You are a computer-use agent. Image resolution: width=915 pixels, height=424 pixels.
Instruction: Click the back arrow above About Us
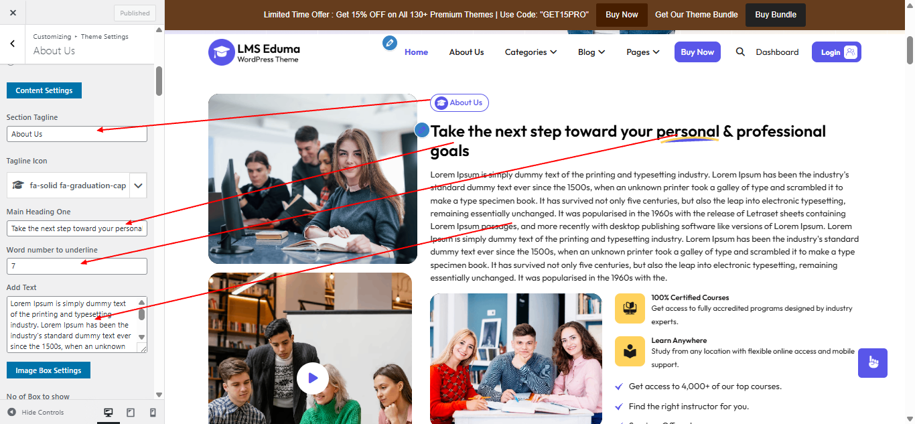pyautogui.click(x=12, y=43)
